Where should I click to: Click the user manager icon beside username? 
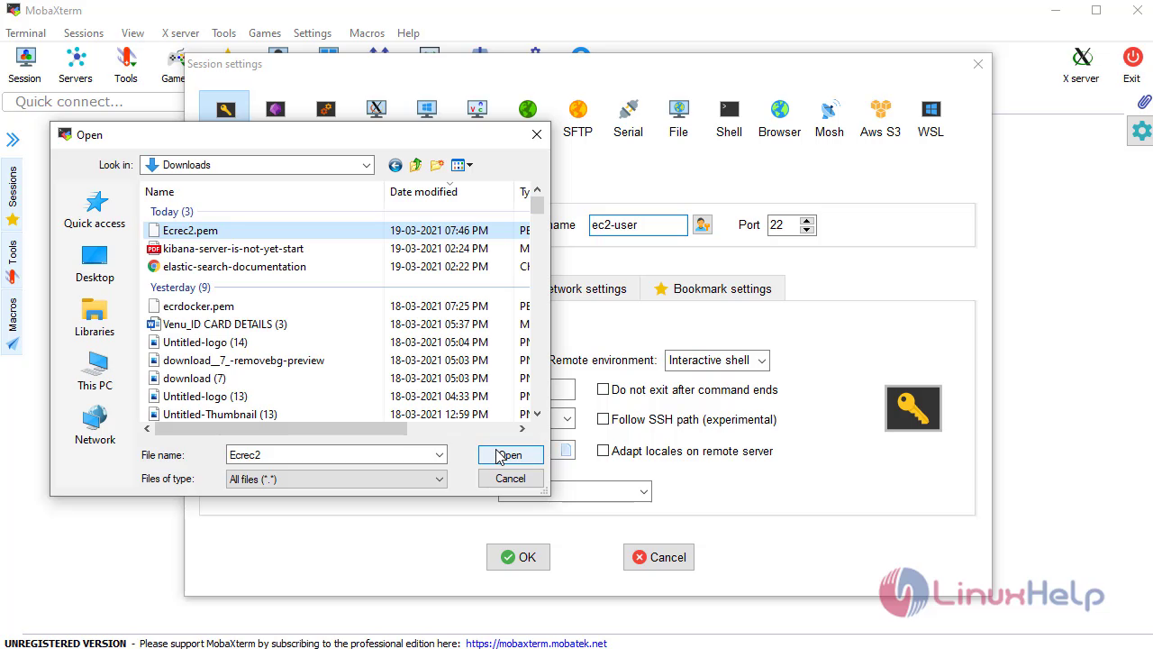703,224
